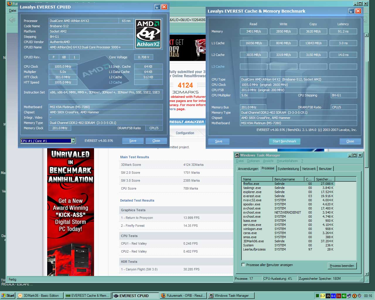The image size is (375, 300).
Task: Click the 3DMark Score value 4124 3DMarks
Action: [193, 165]
